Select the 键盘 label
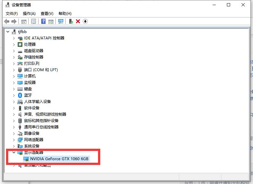Viewport: 253px width, 184px height. [x=28, y=89]
